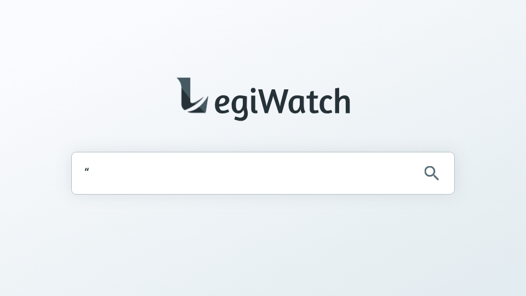The image size is (526, 296).
Task: Click the middle of the search bar
Action: (263, 173)
